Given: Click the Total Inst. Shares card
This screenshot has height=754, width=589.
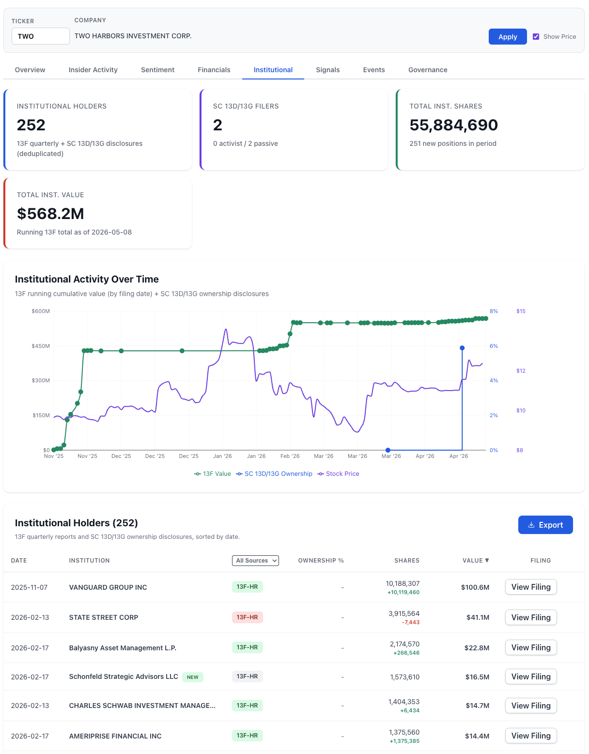Looking at the screenshot, I should point(490,129).
